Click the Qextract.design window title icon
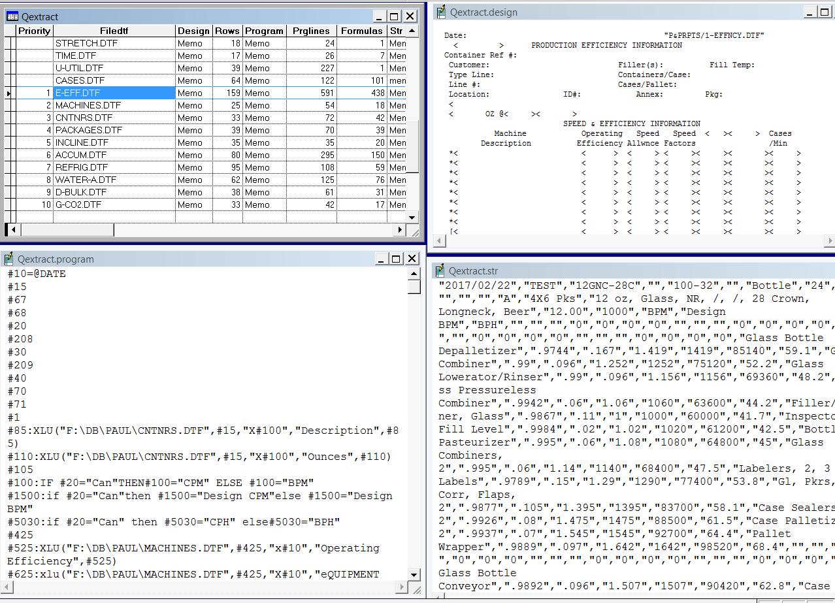835x603 pixels. coord(442,12)
